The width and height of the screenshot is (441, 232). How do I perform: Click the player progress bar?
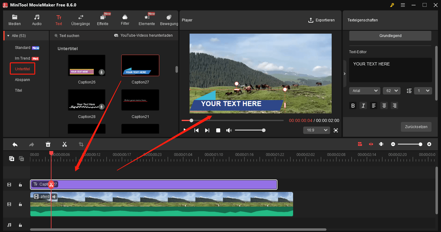(x=232, y=120)
